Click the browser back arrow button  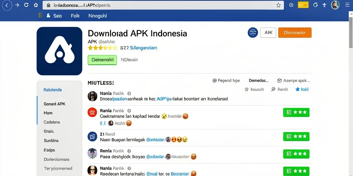[x=7, y=5]
